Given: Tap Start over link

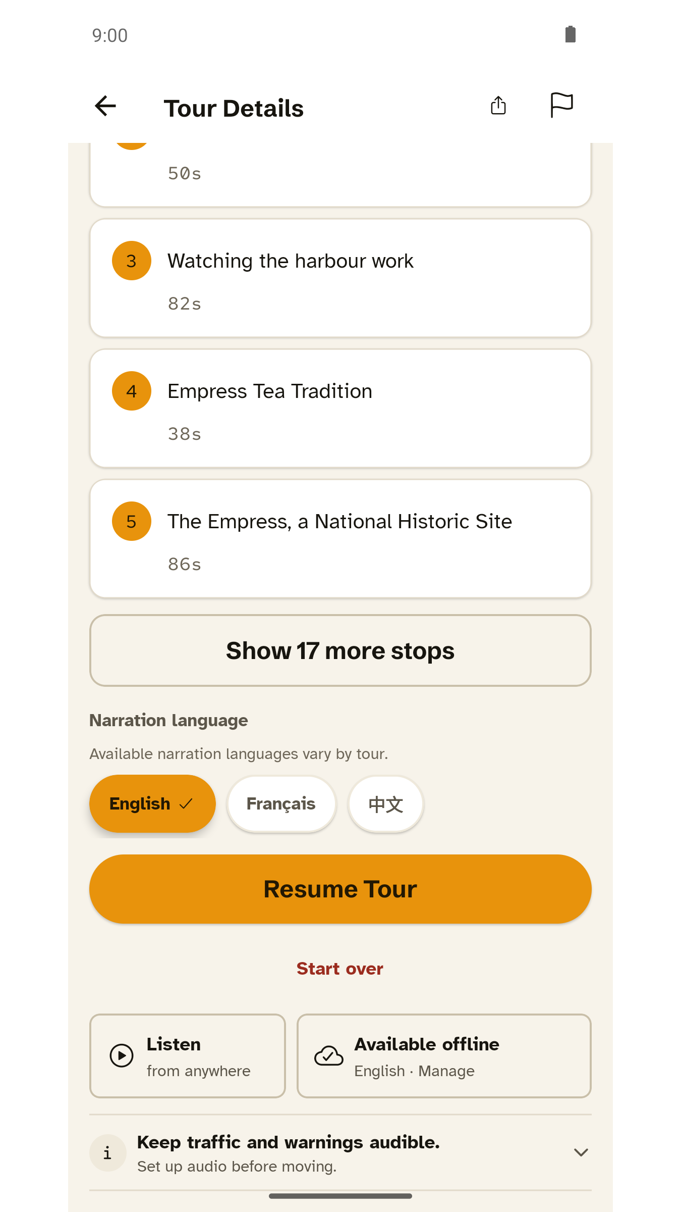Looking at the screenshot, I should click(340, 969).
